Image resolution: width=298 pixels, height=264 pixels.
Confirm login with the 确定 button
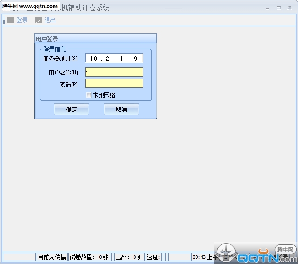pyautogui.click(x=72, y=109)
